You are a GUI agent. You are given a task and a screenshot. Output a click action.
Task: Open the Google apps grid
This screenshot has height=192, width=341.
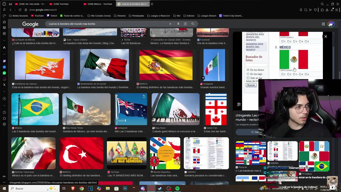click(323, 24)
